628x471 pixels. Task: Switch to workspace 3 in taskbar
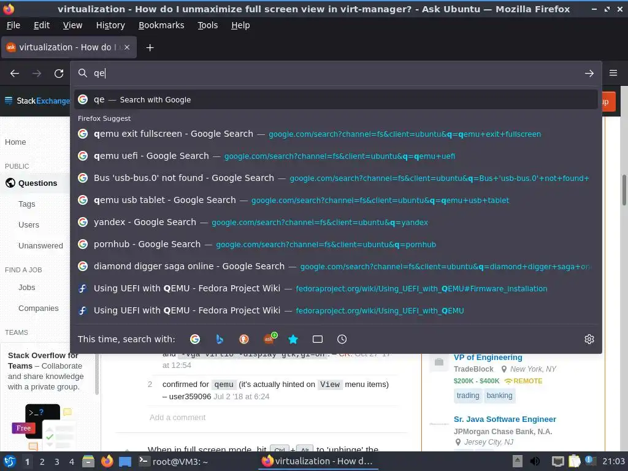[x=56, y=462]
